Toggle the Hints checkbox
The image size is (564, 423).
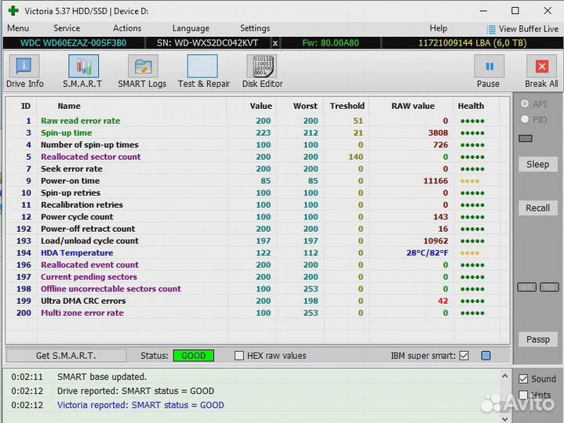[523, 395]
